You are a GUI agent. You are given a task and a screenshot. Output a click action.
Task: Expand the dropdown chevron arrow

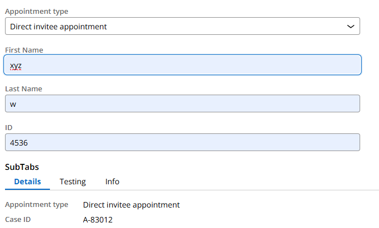[350, 26]
